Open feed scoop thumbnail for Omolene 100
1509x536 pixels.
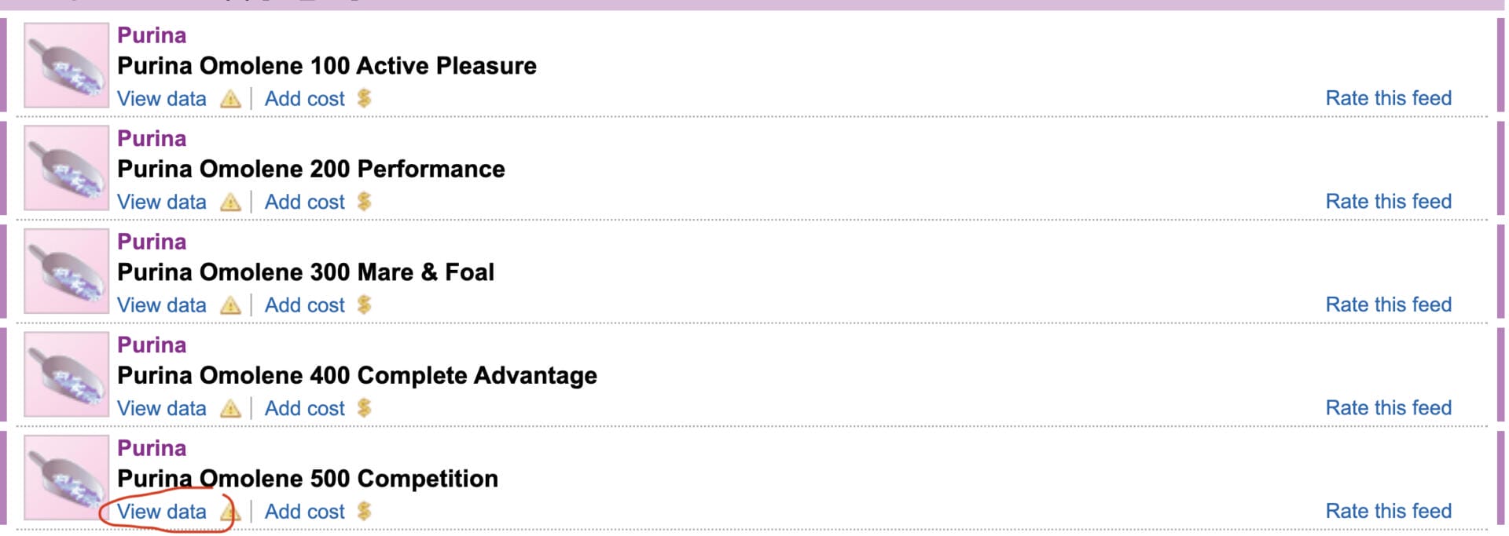66,65
